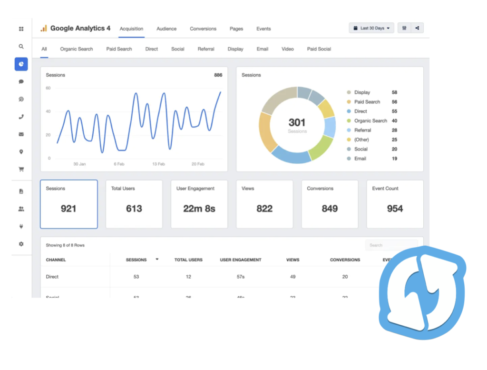The image size is (487, 370).
Task: Select the analytics pie chart sidebar icon
Action: click(21, 64)
